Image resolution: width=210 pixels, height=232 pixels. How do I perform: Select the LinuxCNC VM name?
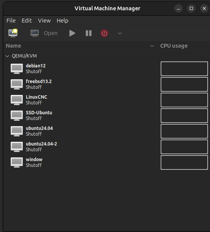click(37, 97)
